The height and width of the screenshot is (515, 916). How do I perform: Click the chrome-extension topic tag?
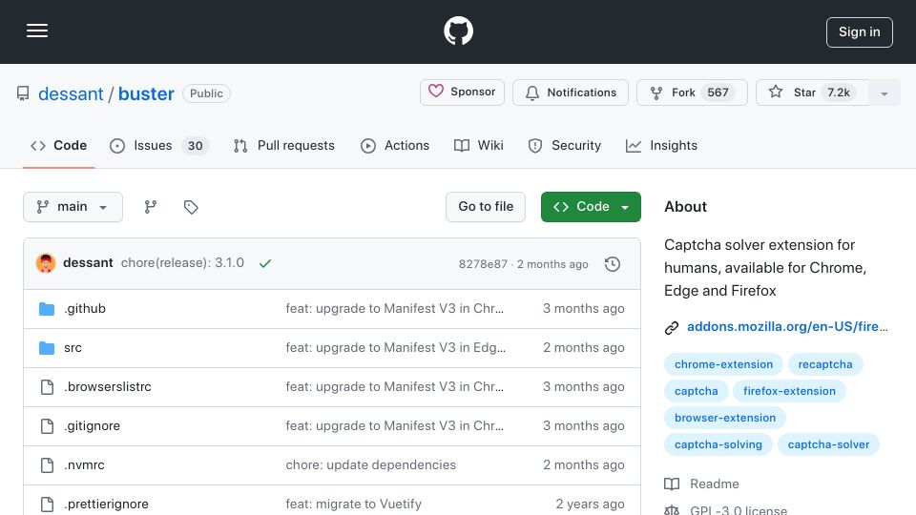pyautogui.click(x=723, y=364)
